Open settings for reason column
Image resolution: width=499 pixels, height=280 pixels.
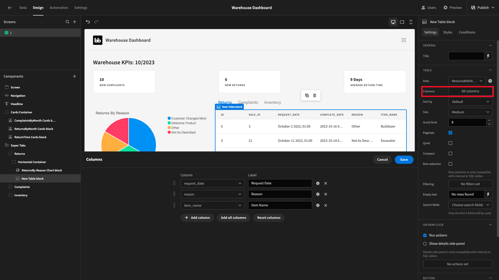click(318, 194)
